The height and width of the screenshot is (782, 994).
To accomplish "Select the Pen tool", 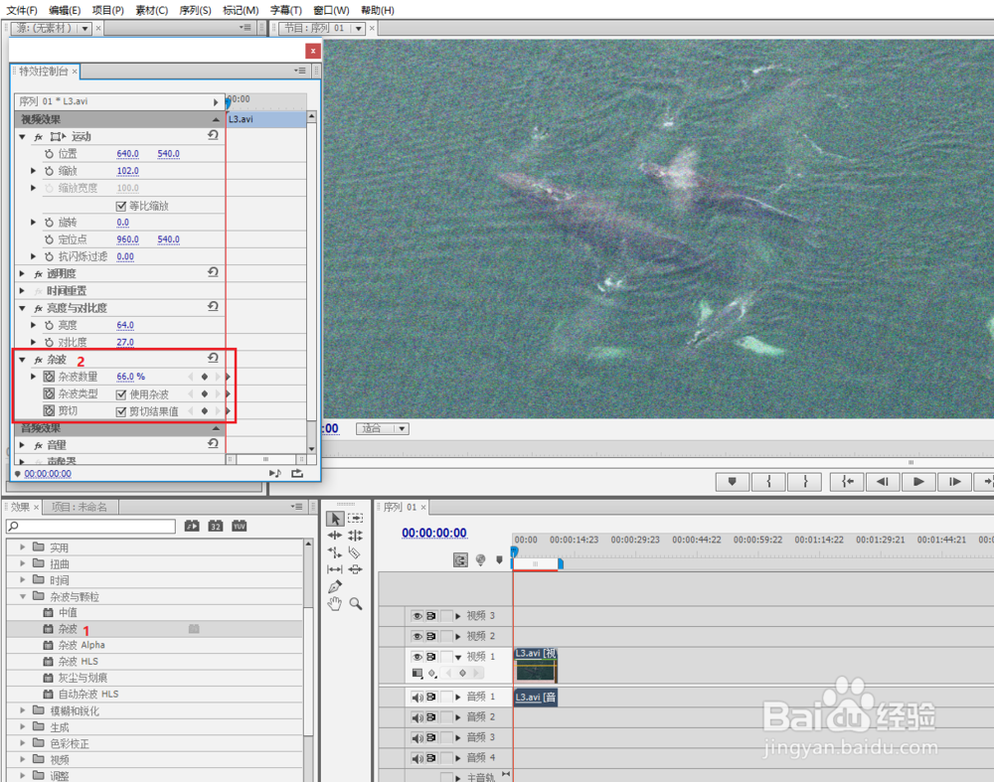I will pyautogui.click(x=335, y=586).
